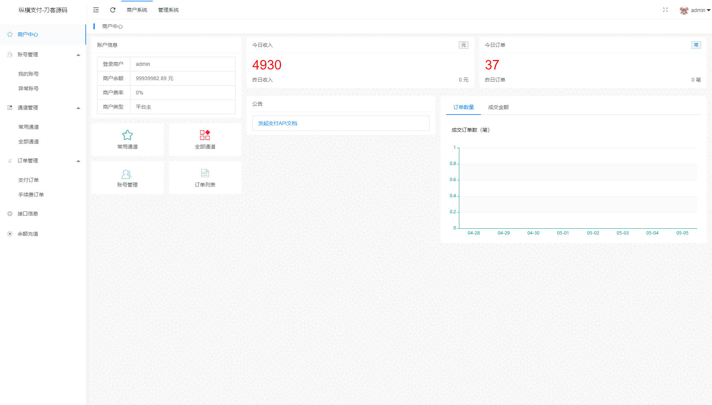Open 手续费订单 submenu item
Screen dimensions: 712x405
pyautogui.click(x=31, y=195)
